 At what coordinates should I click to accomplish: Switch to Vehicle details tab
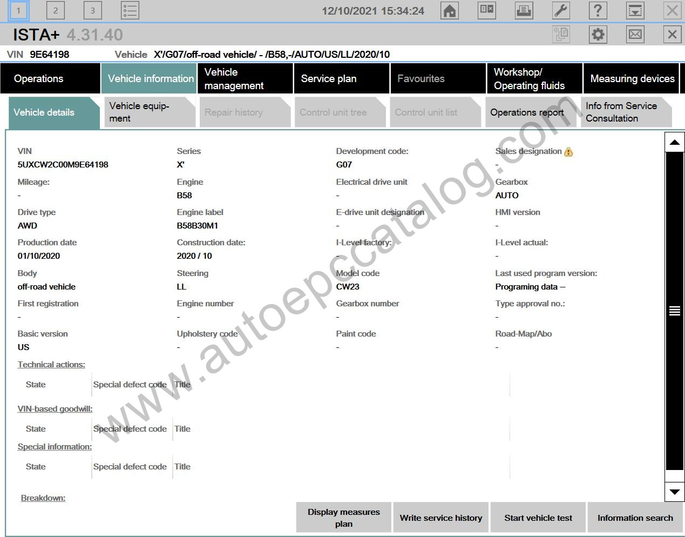tap(54, 112)
